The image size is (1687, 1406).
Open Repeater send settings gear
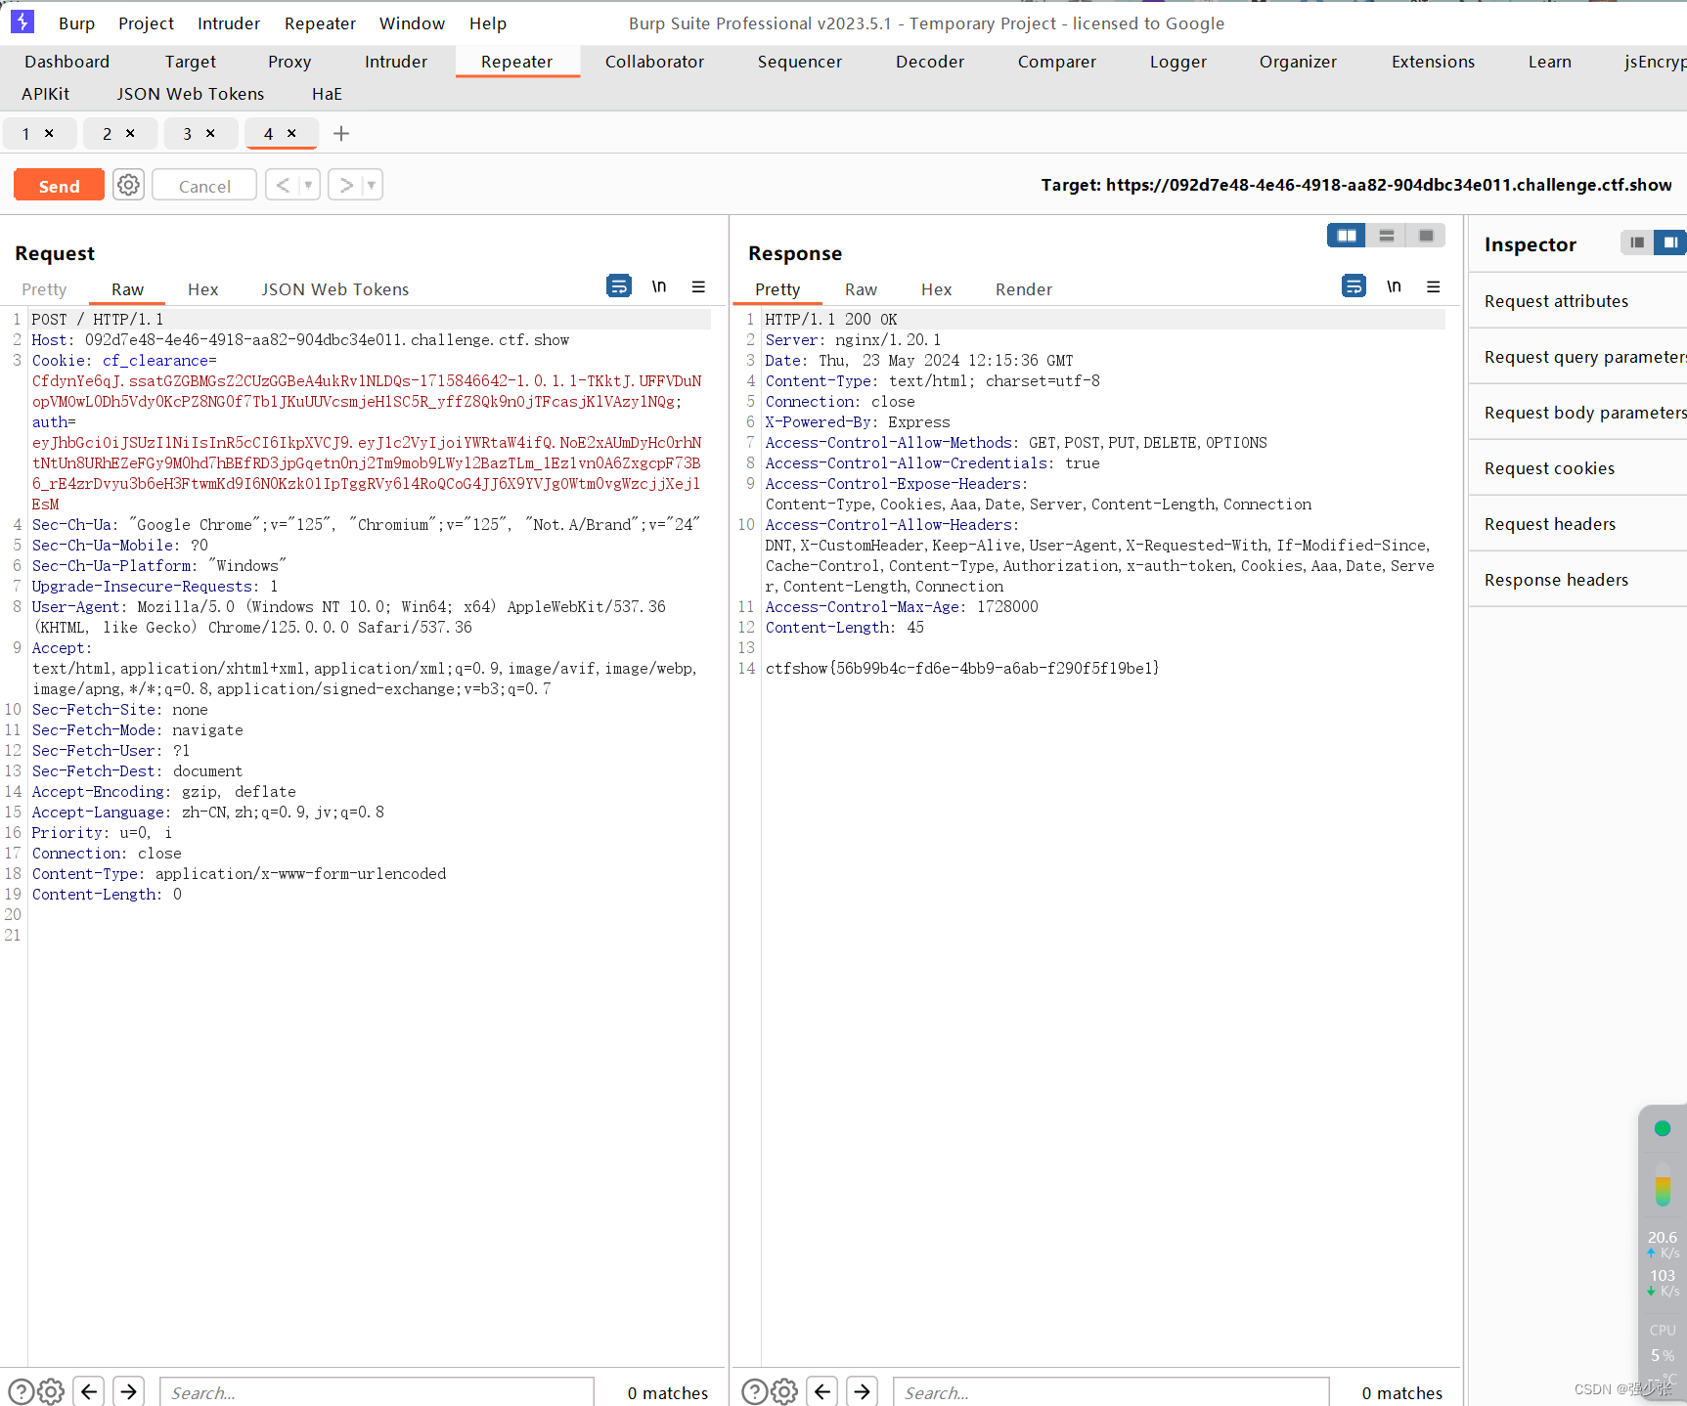pos(128,185)
